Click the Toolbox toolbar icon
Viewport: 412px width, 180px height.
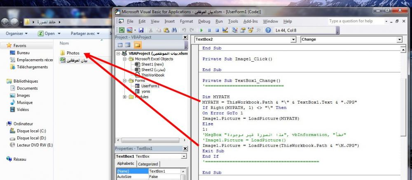(x=258, y=30)
